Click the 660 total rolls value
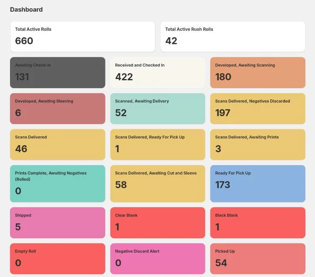 tap(24, 41)
